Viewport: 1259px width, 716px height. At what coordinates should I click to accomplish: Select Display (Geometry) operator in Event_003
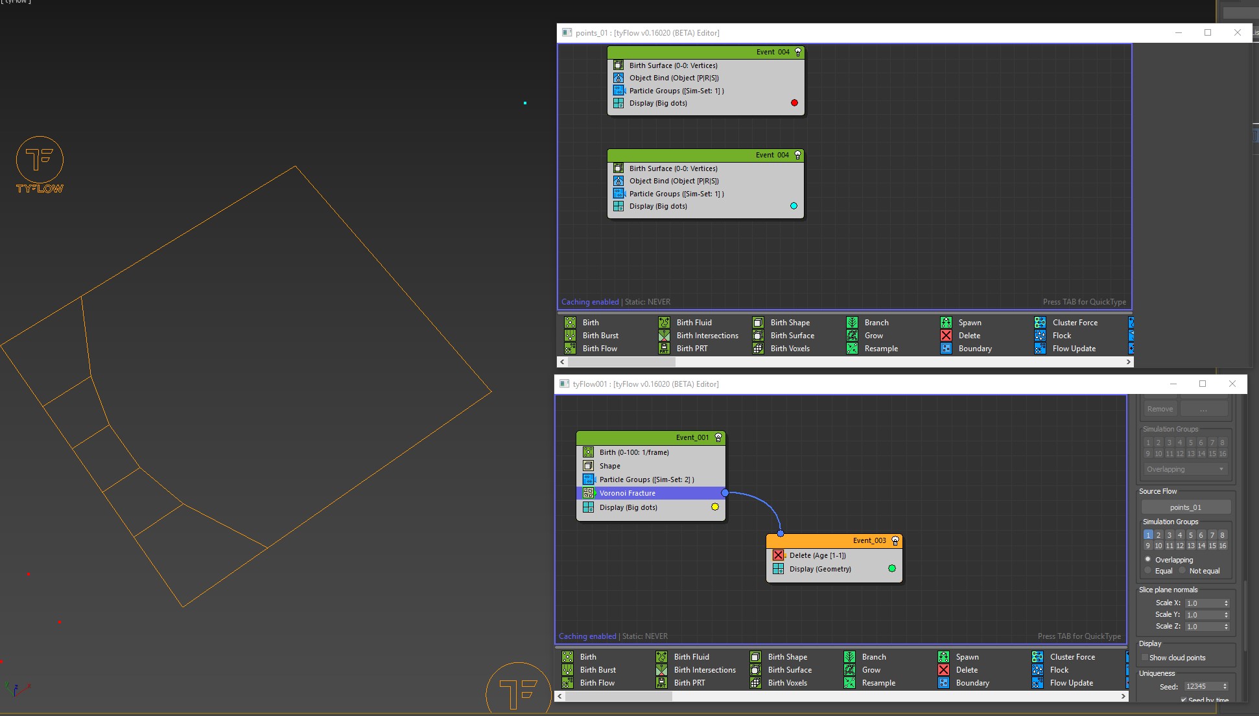834,569
